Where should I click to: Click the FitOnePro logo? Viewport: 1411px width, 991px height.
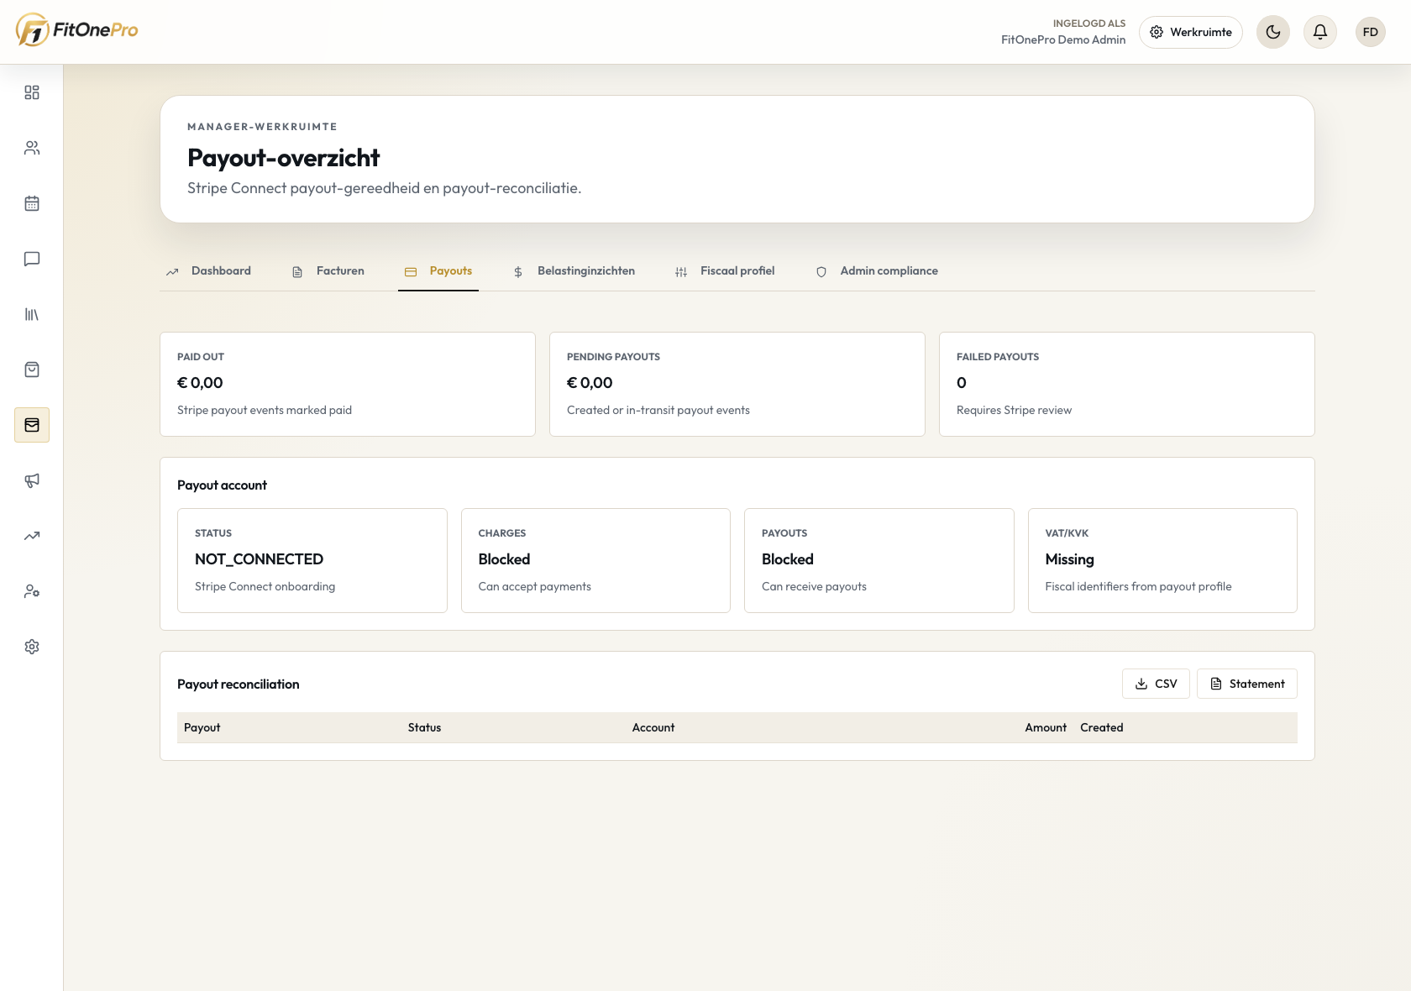click(x=76, y=30)
